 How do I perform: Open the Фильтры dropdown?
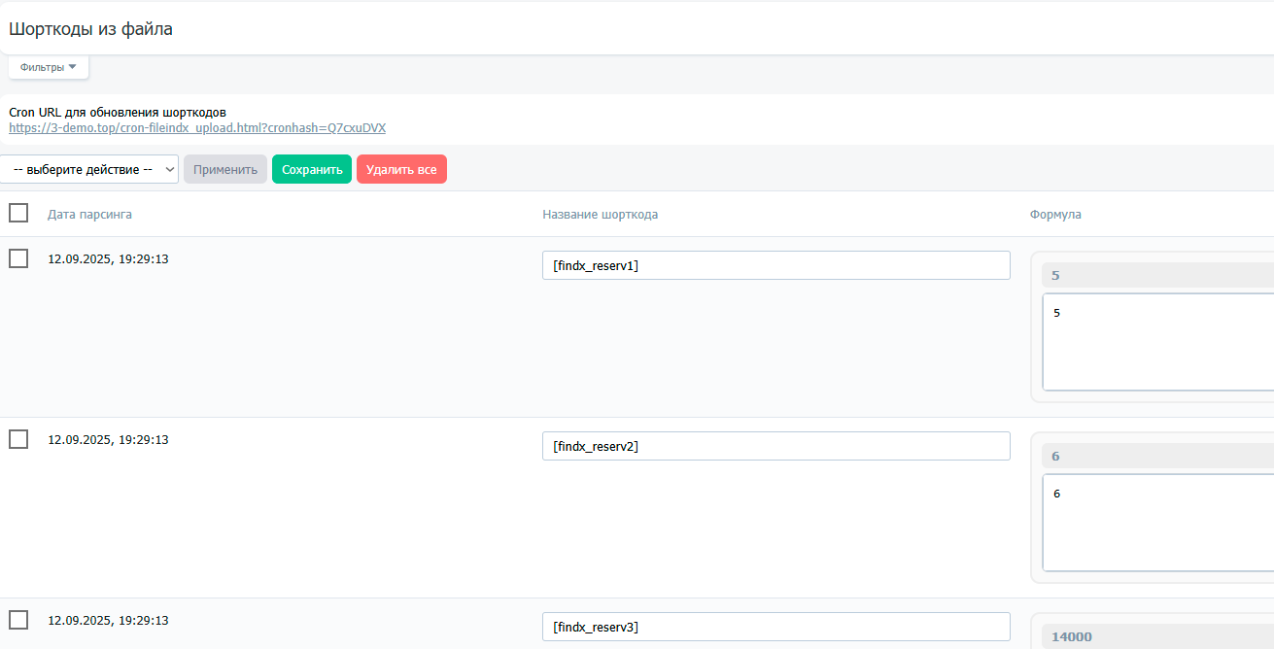pos(48,67)
